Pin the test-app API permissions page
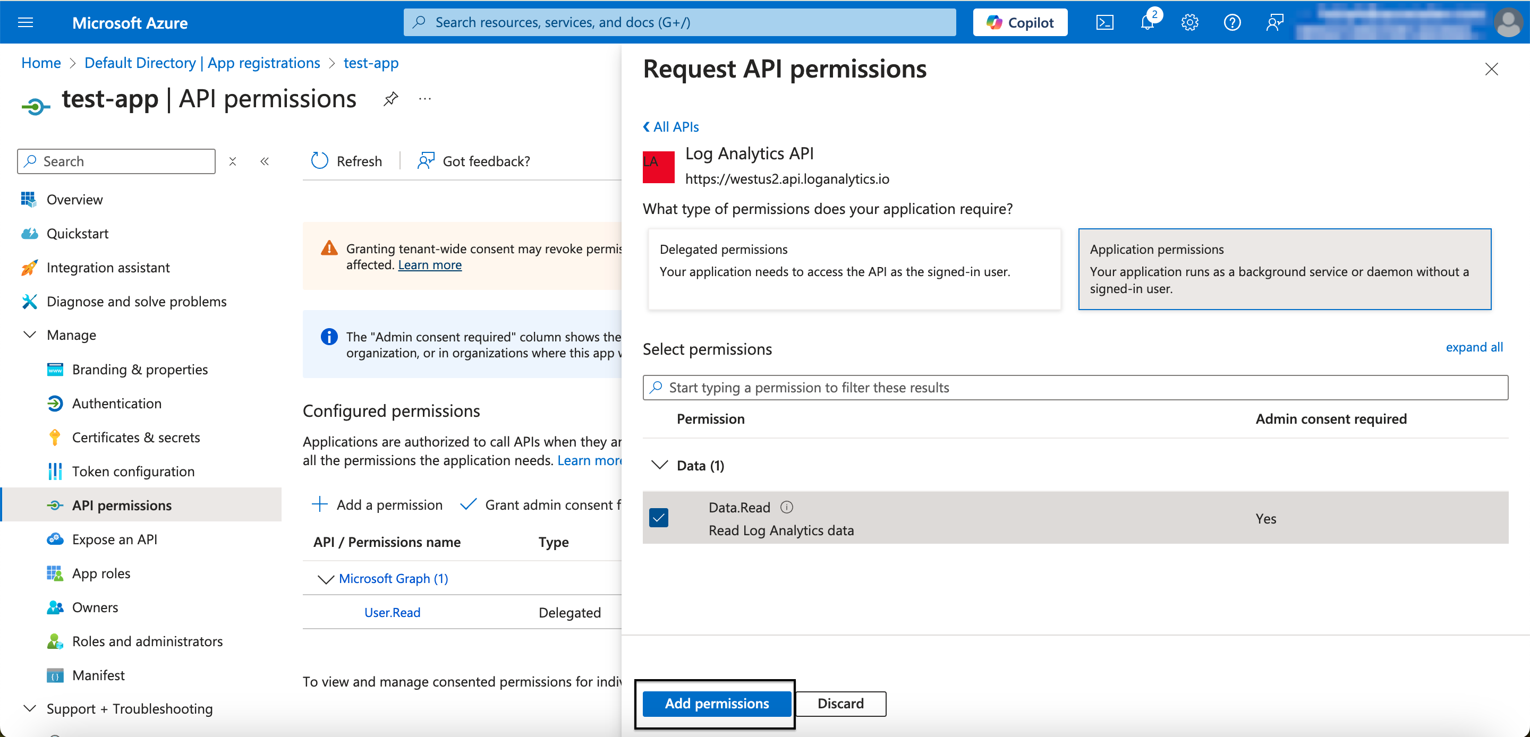Image resolution: width=1530 pixels, height=737 pixels. 390,99
